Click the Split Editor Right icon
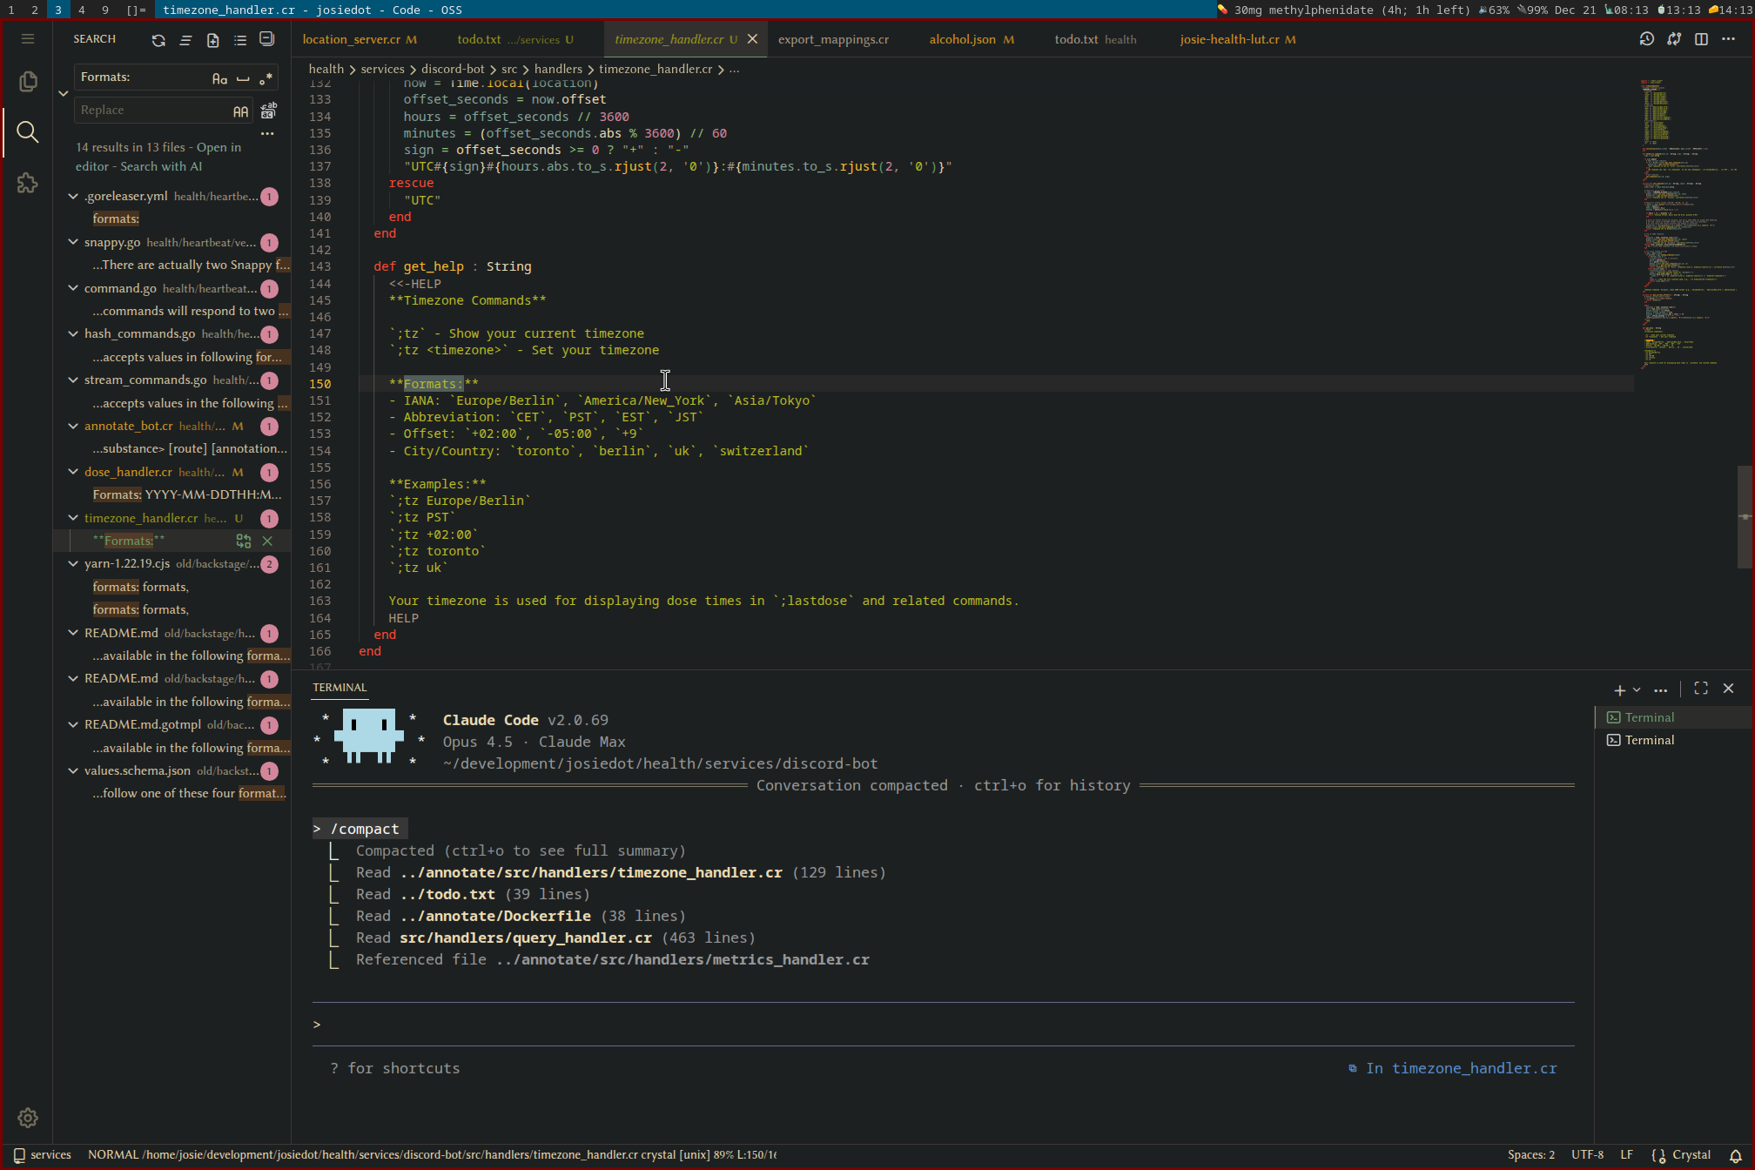Image resolution: width=1755 pixels, height=1170 pixels. 1701,39
